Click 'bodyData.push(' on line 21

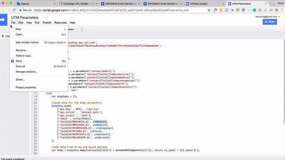pos(61,106)
